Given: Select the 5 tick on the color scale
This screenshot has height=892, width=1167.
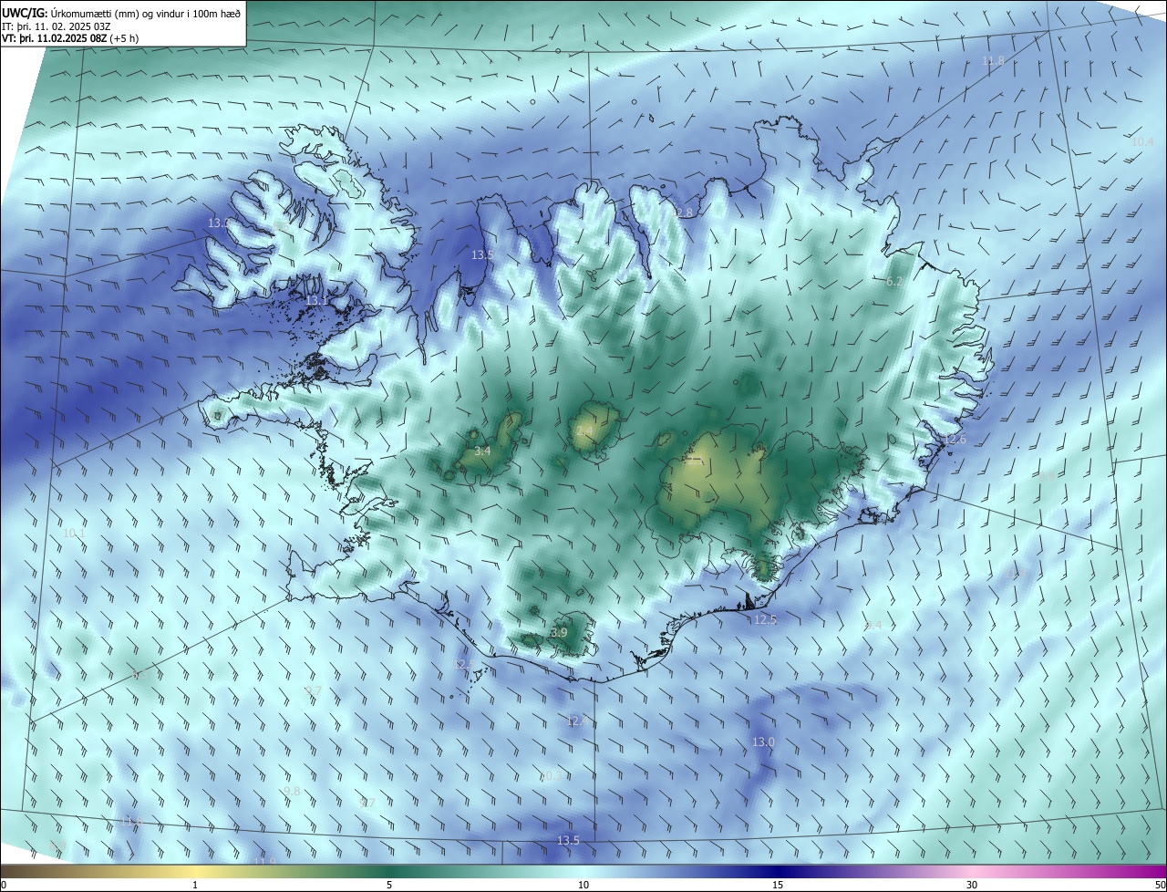Looking at the screenshot, I should 389,885.
